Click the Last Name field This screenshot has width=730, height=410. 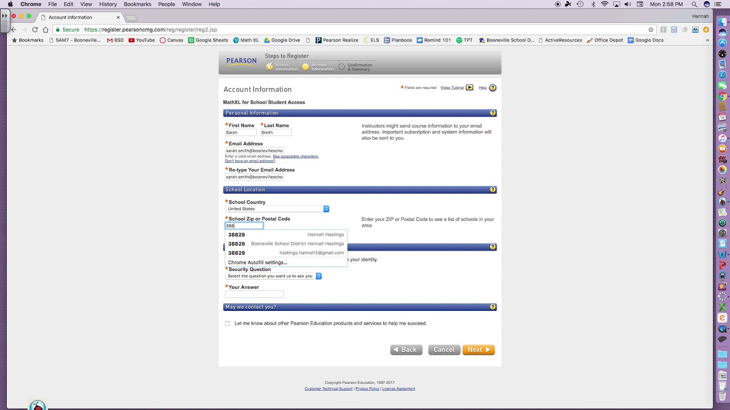point(276,133)
